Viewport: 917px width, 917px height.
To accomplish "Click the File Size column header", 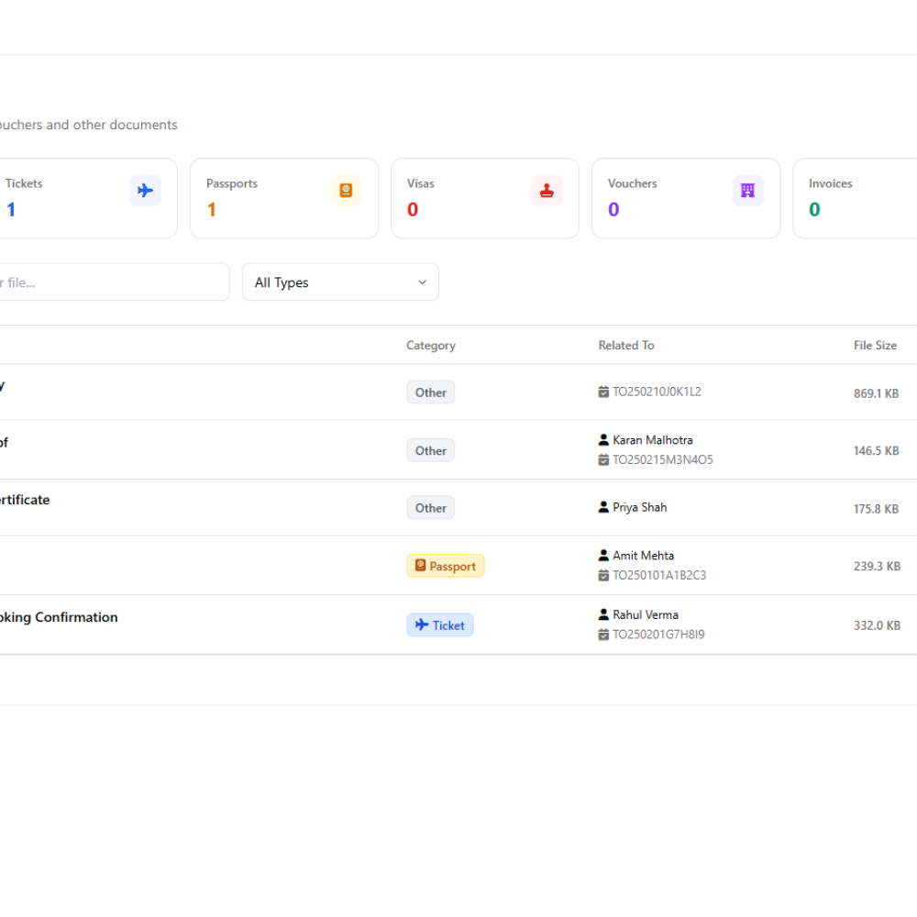I will [875, 345].
